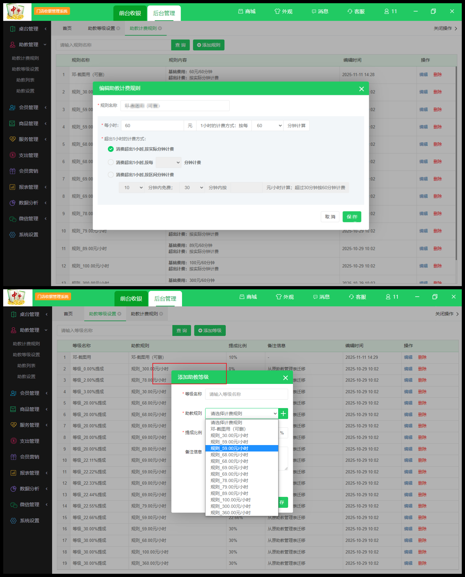Click the 添加等级 button

point(210,330)
